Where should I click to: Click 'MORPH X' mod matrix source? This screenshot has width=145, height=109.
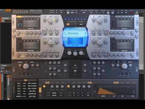click(19, 96)
